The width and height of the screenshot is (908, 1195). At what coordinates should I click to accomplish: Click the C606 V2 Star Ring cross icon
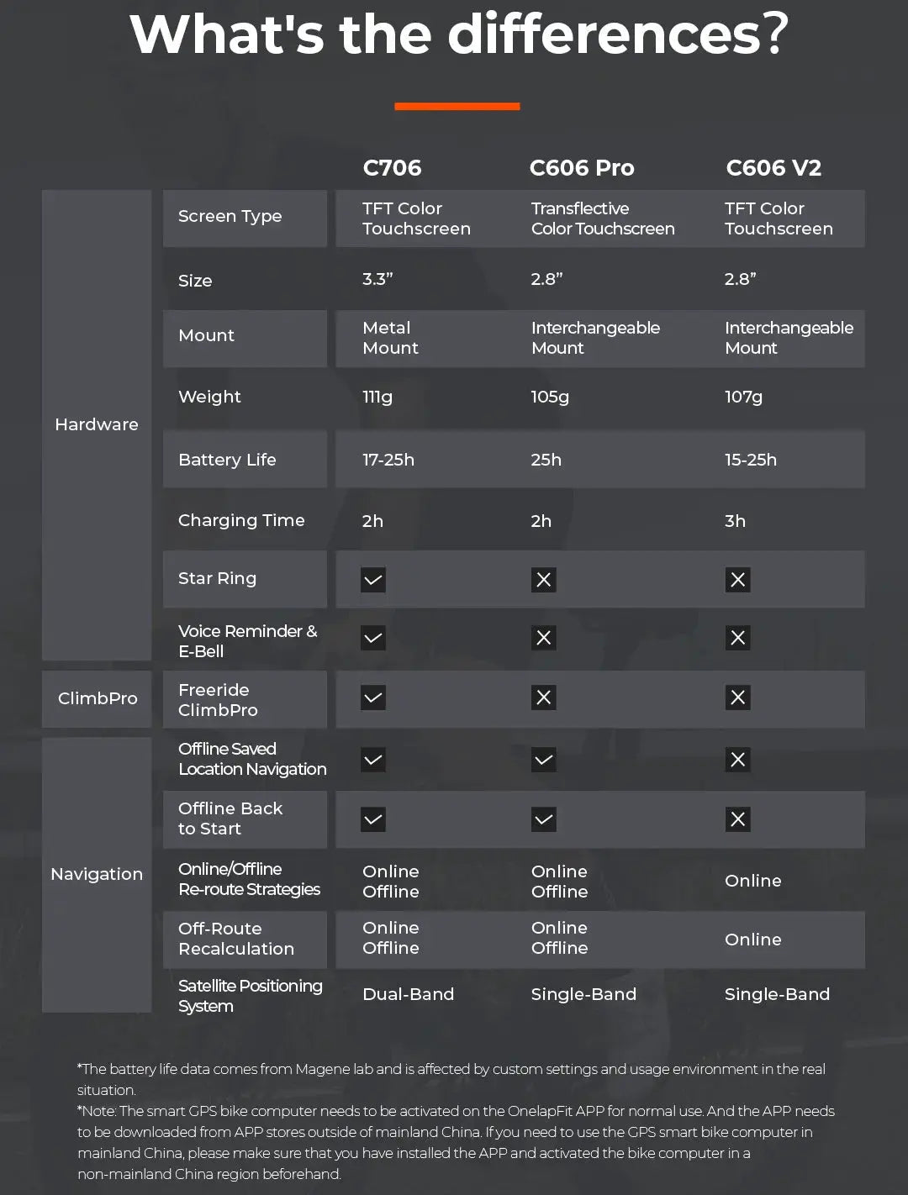738,580
